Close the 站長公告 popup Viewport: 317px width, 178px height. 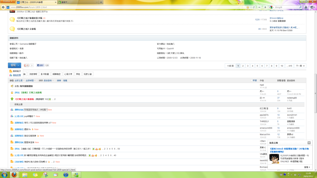coord(309,143)
